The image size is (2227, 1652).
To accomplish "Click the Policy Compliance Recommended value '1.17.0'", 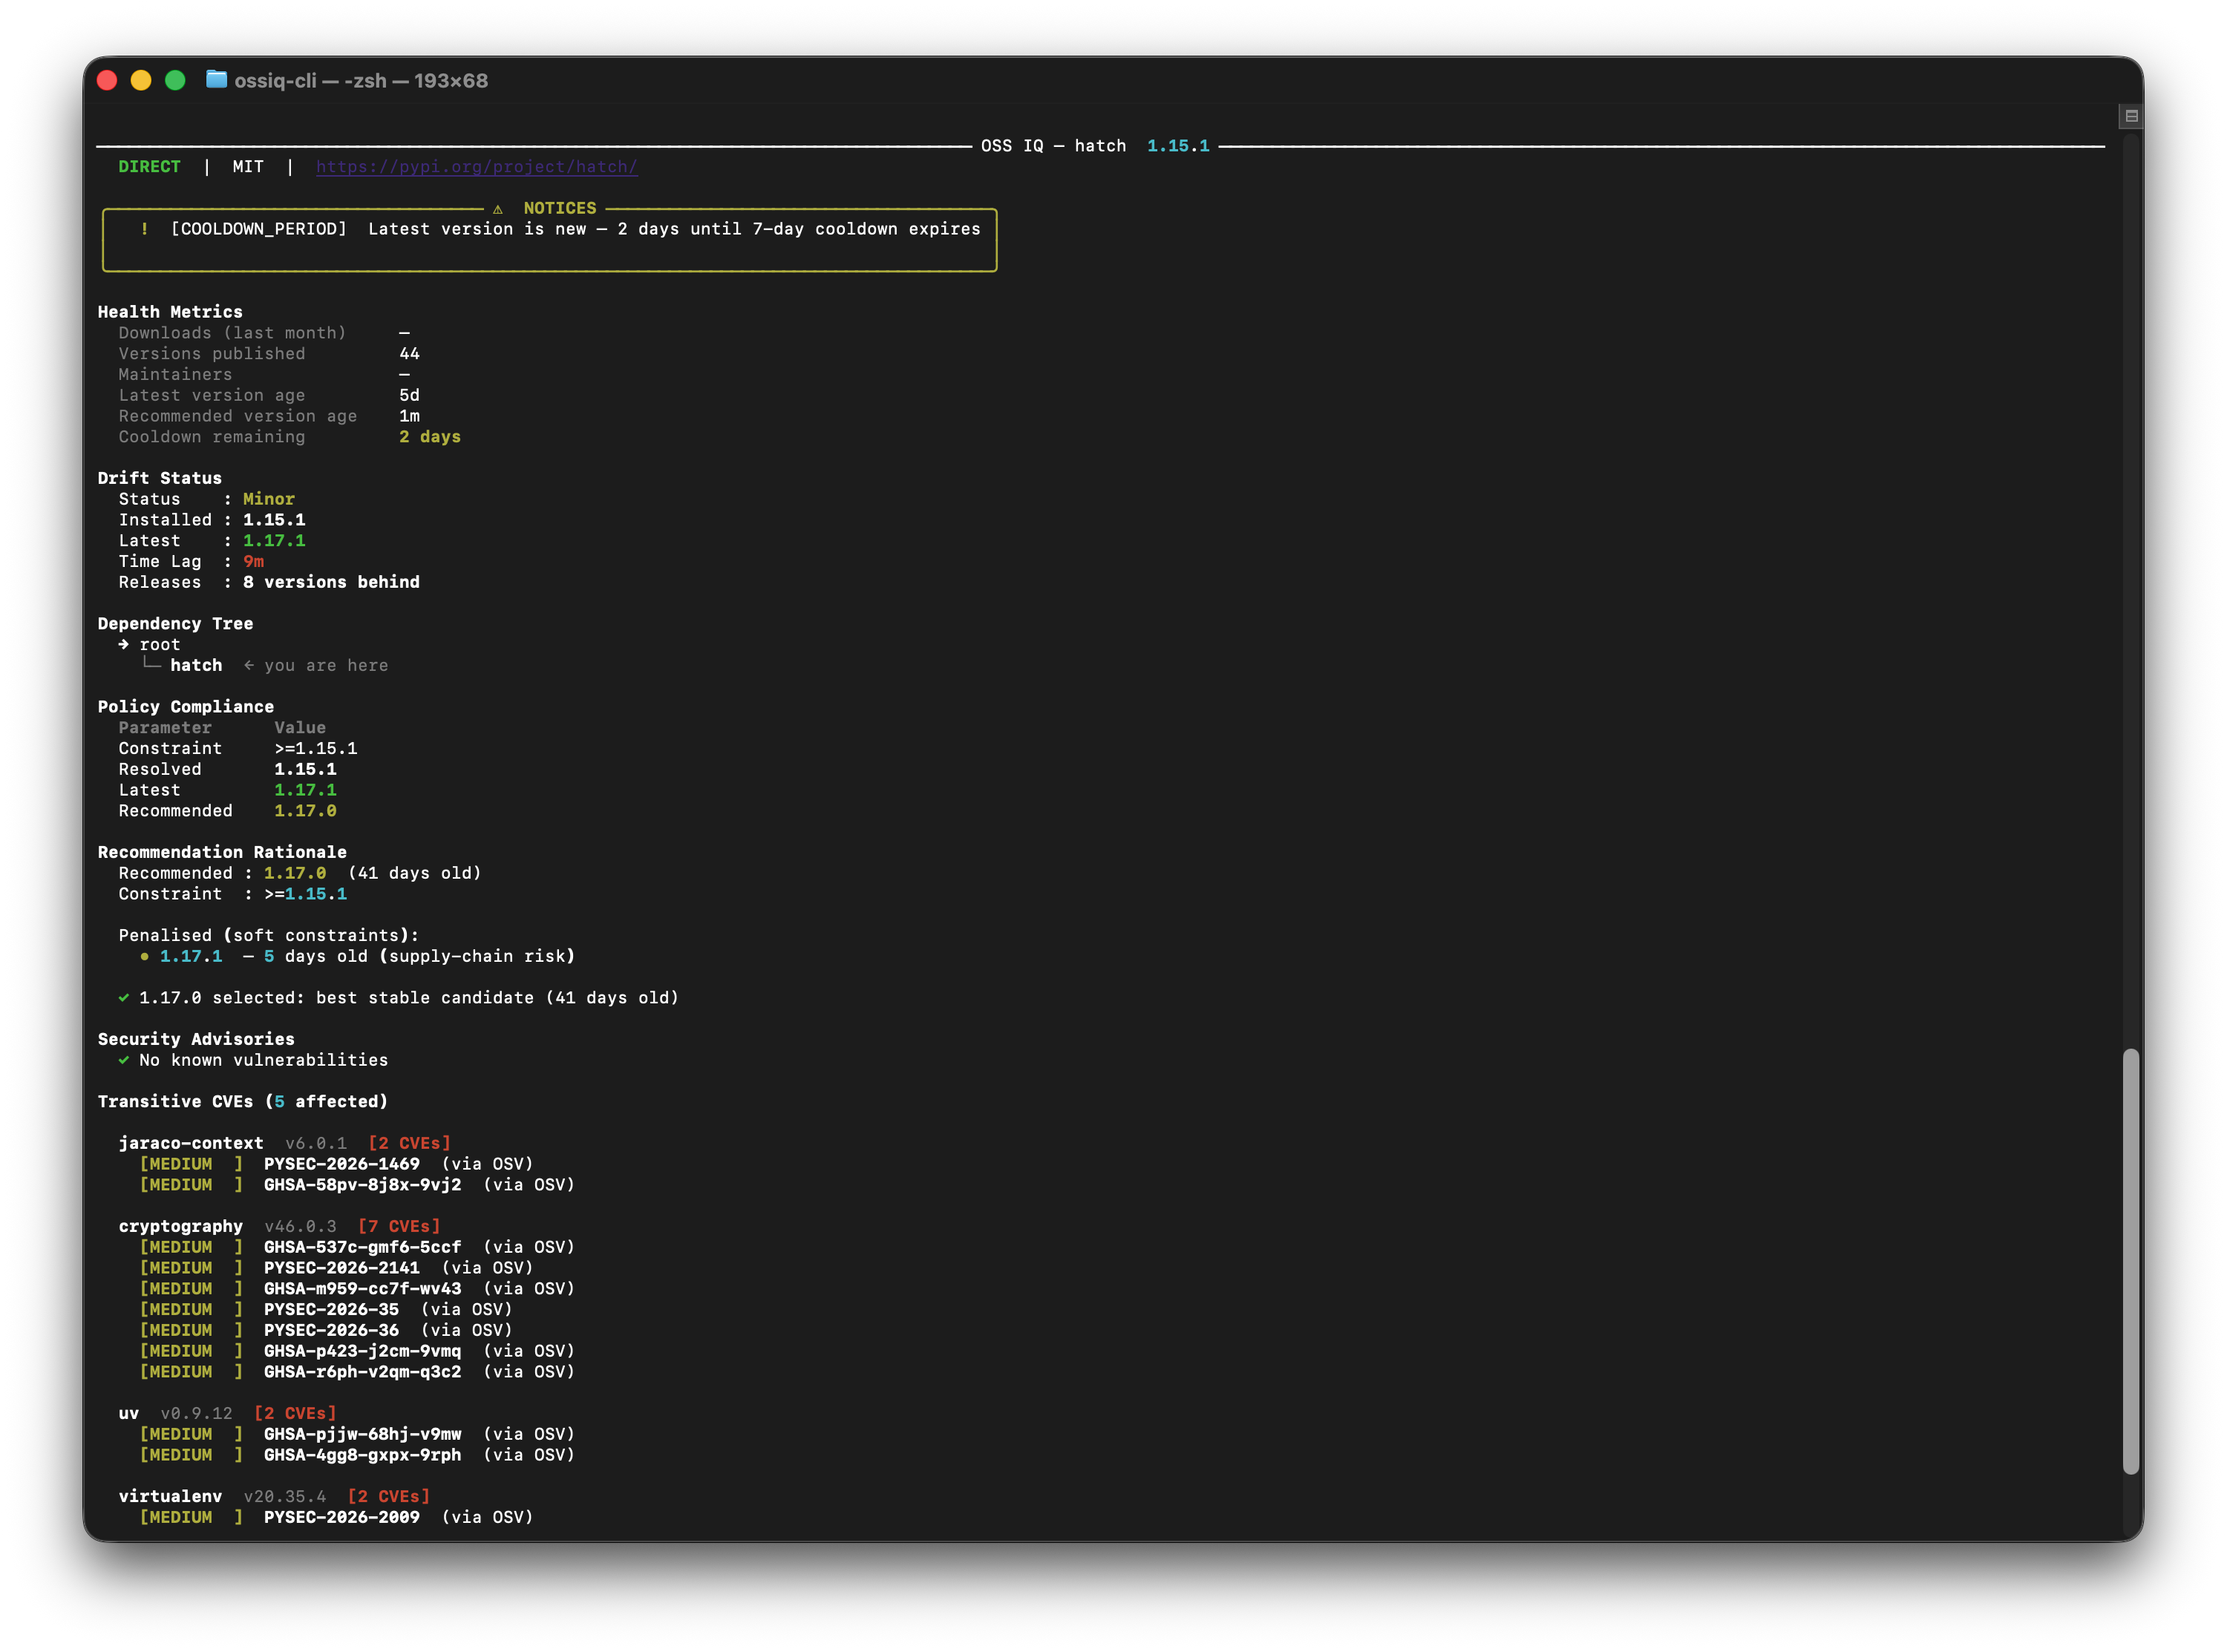I will point(306,811).
